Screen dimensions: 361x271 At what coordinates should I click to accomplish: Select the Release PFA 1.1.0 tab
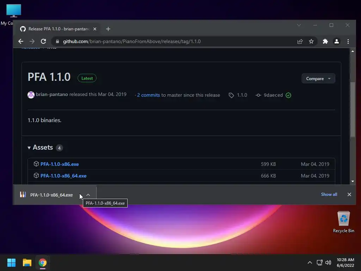coord(58,29)
